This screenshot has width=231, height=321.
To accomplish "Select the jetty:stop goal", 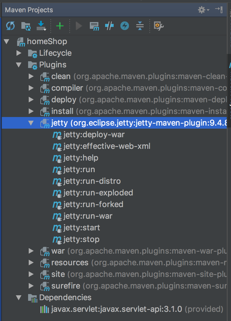I will click(x=81, y=239).
